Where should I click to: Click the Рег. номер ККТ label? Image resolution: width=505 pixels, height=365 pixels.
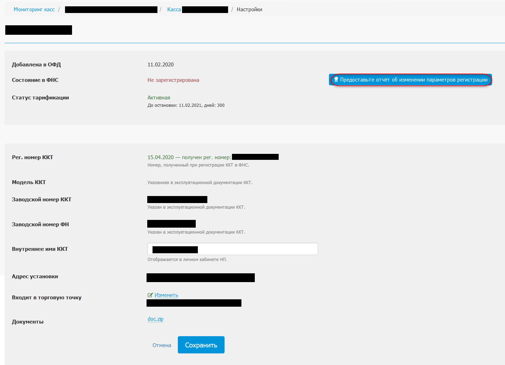pyautogui.click(x=32, y=157)
